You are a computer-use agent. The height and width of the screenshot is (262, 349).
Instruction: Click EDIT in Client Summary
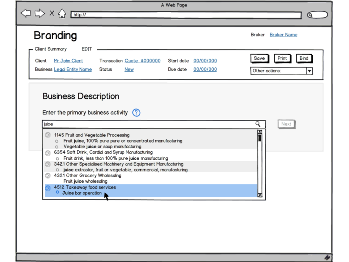87,49
